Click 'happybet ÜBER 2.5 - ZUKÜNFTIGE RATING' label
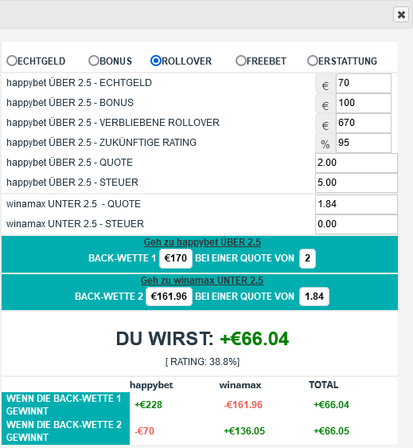The width and height of the screenshot is (413, 448). point(101,143)
